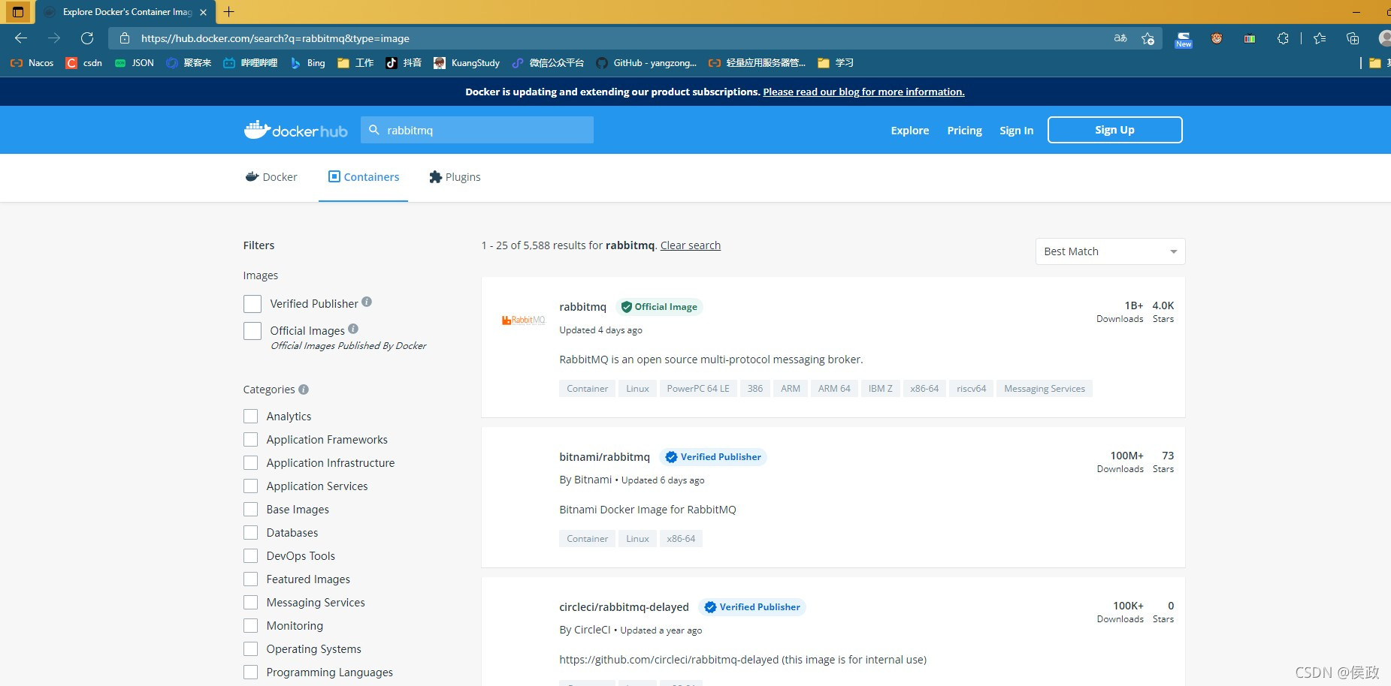The image size is (1391, 686).
Task: Click the Clear search link
Action: point(691,245)
